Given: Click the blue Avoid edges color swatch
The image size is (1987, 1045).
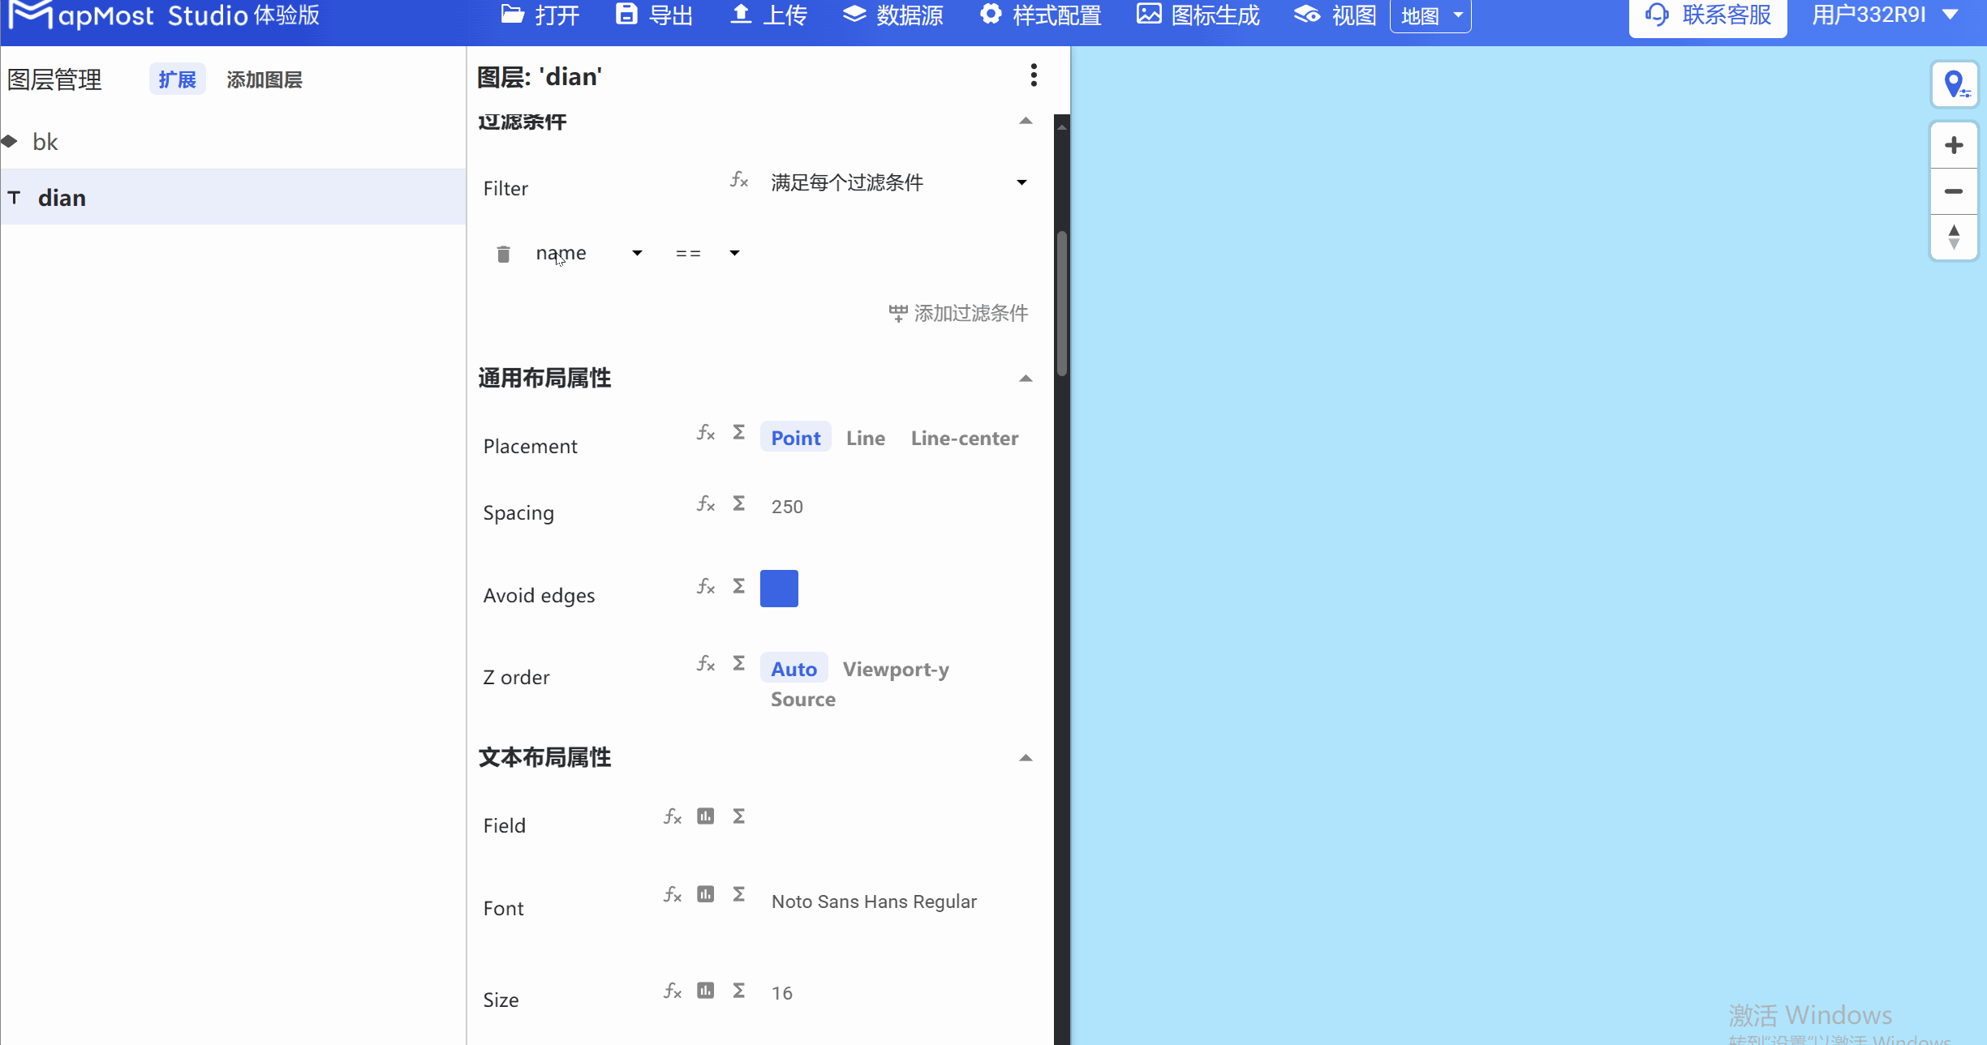Looking at the screenshot, I should 780,589.
